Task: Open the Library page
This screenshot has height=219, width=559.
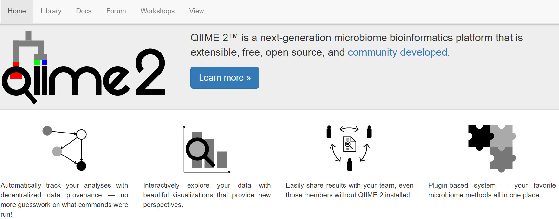Action: coord(51,11)
